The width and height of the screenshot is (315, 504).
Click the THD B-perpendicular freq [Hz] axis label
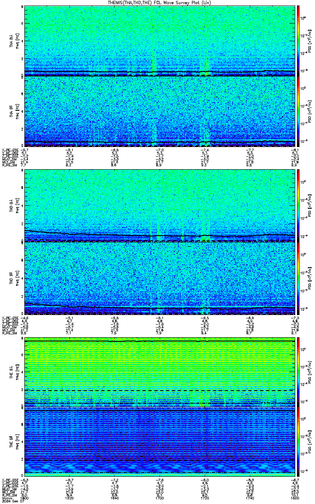(x=16, y=206)
